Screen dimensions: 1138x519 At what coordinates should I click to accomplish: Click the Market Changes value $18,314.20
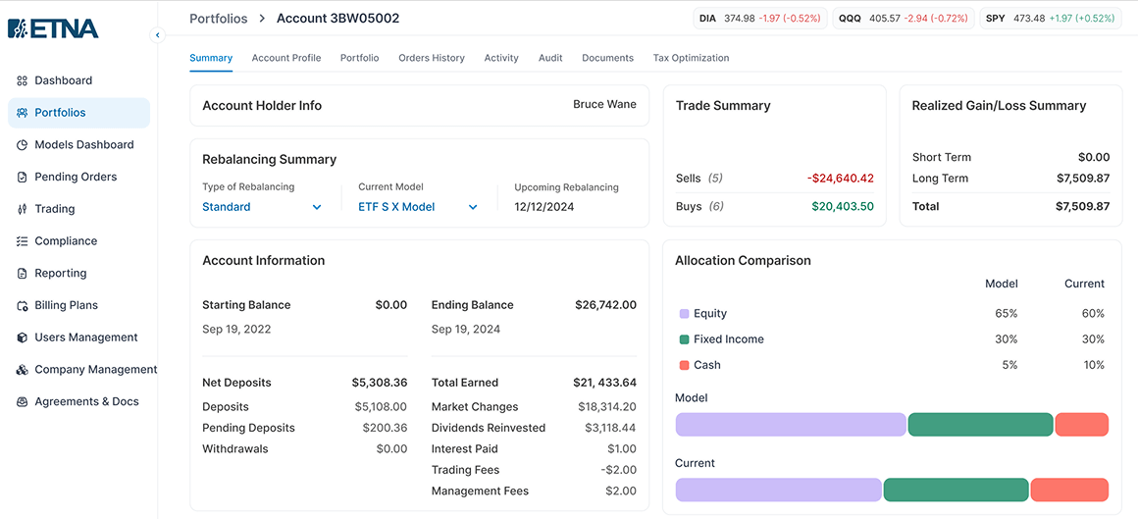606,406
